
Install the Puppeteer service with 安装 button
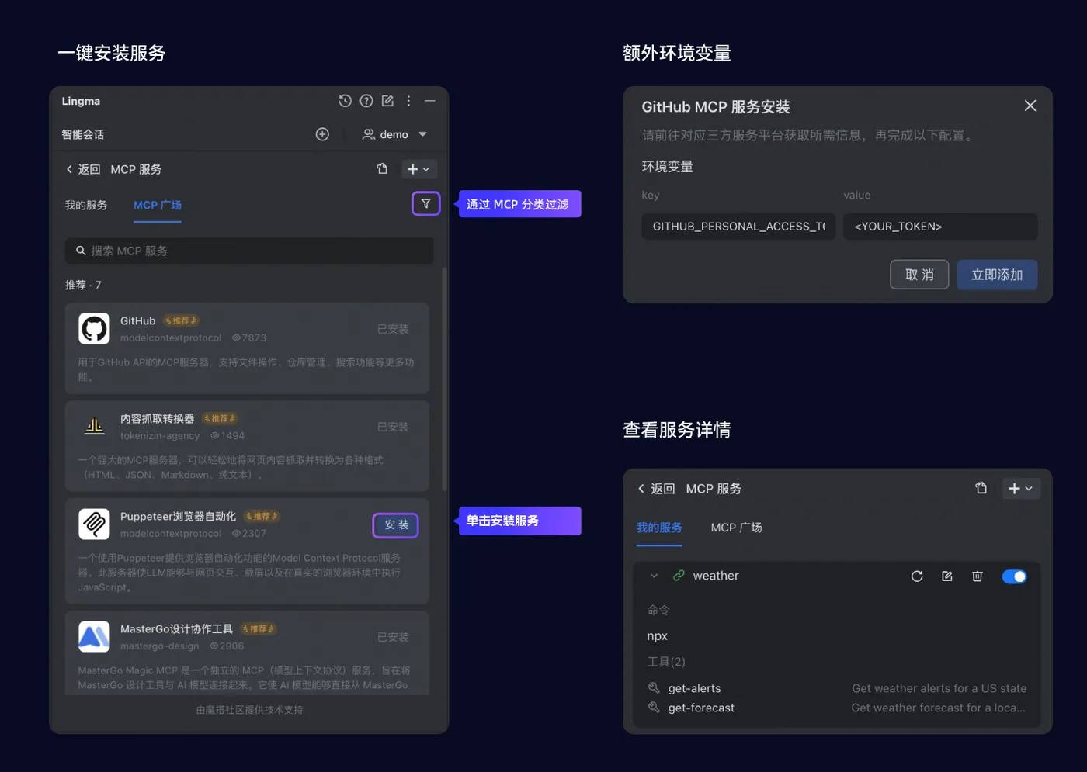[396, 525]
